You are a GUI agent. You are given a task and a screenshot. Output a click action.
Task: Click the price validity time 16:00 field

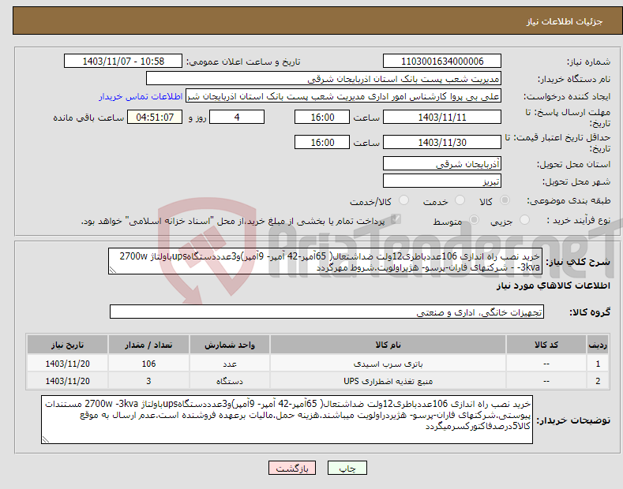point(322,142)
